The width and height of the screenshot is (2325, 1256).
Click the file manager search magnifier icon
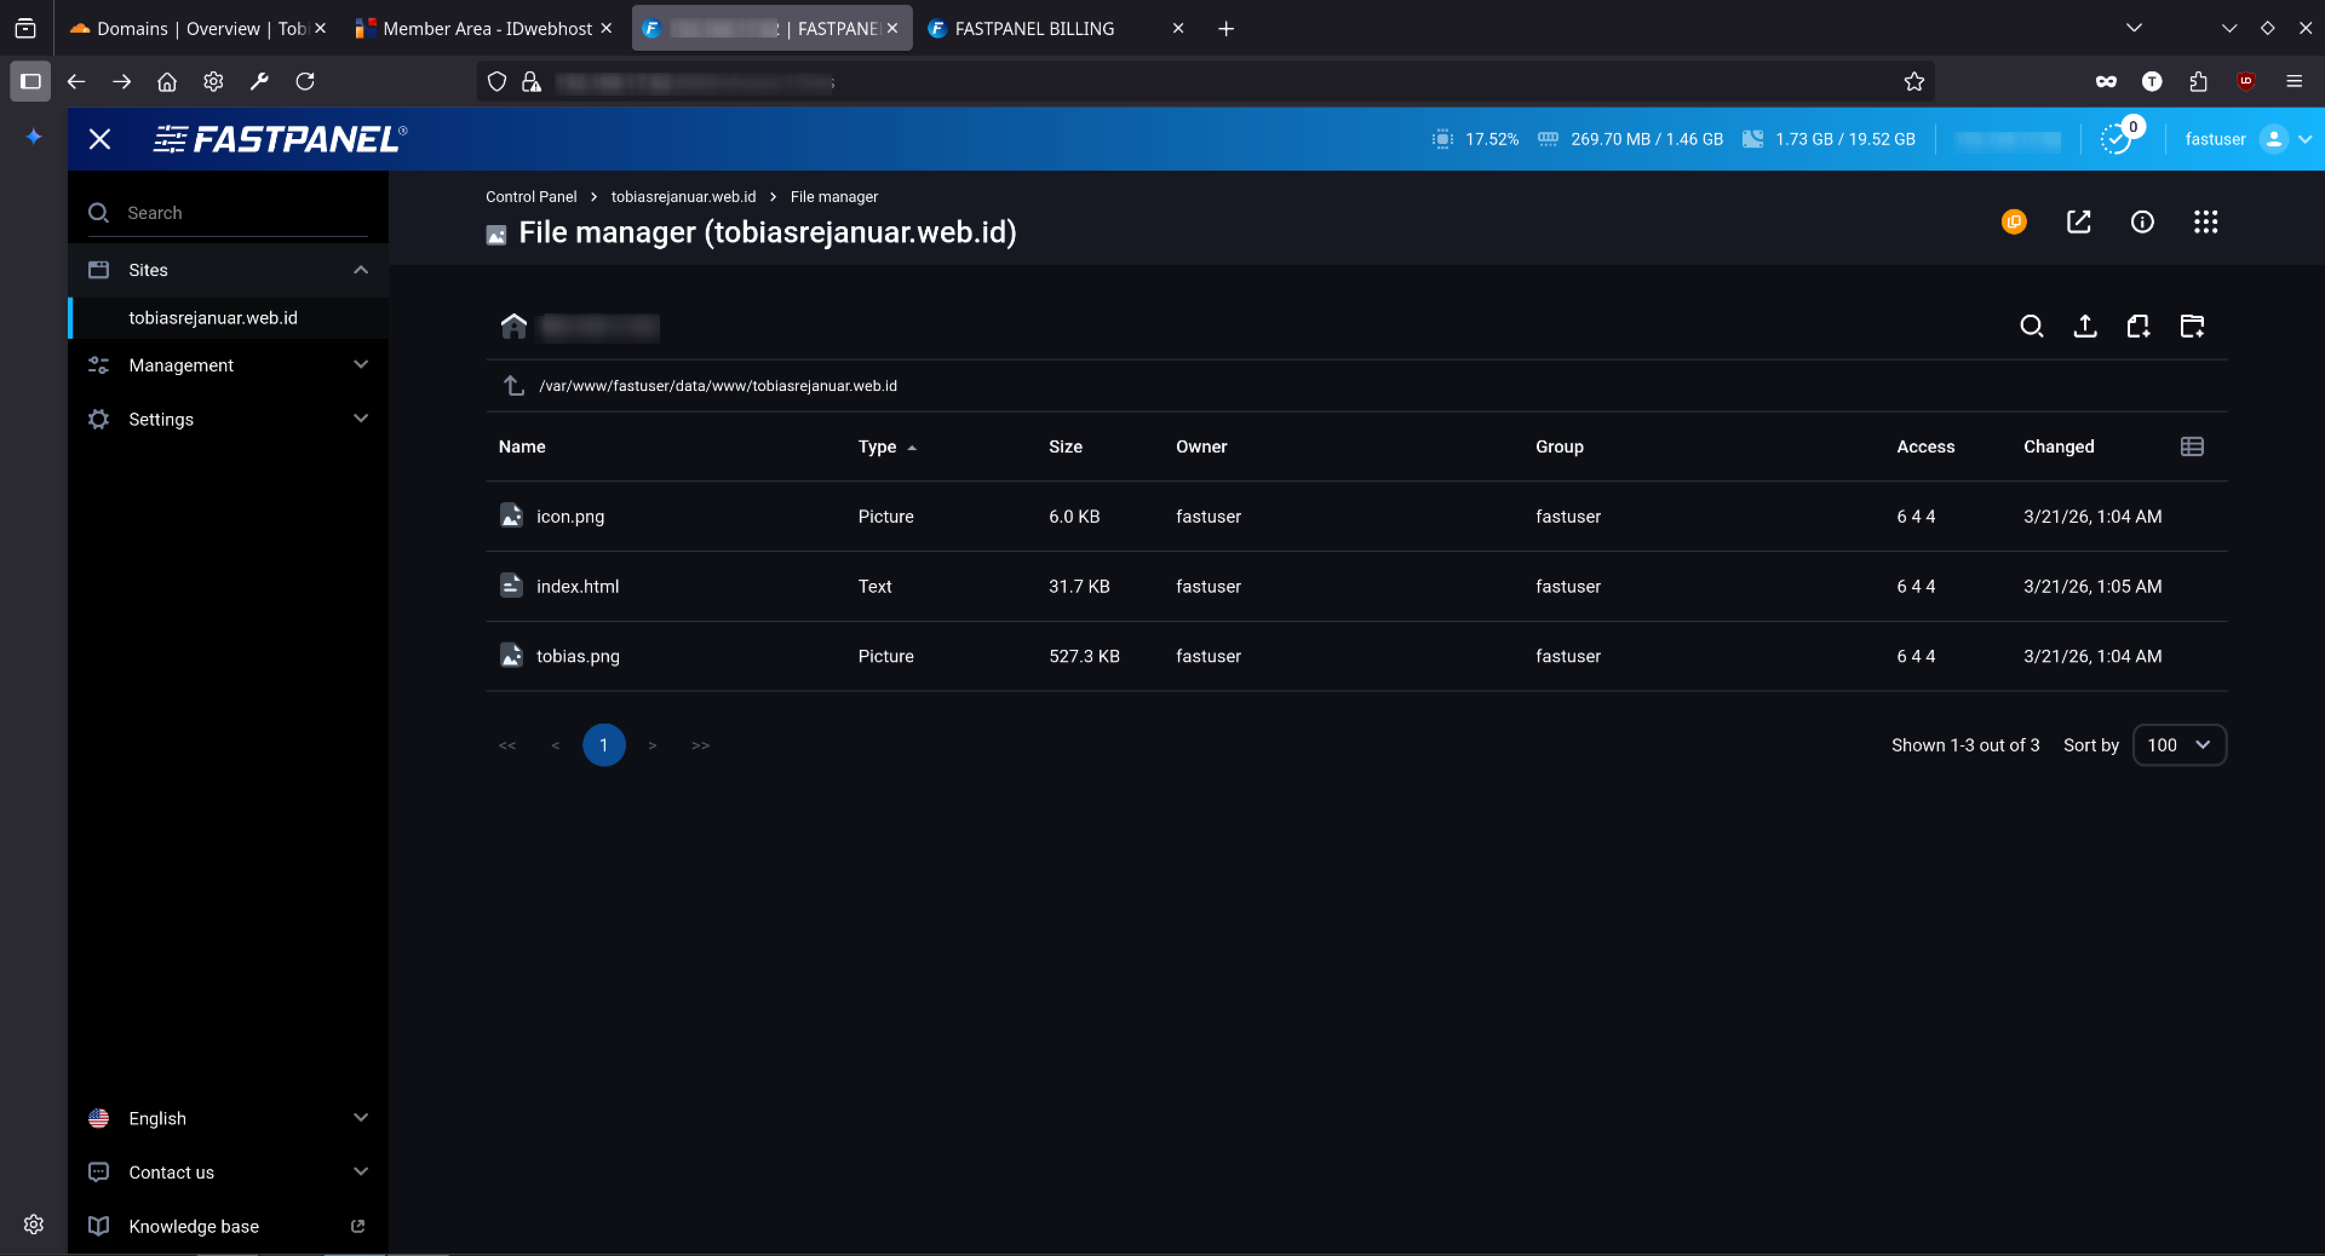coord(2032,325)
